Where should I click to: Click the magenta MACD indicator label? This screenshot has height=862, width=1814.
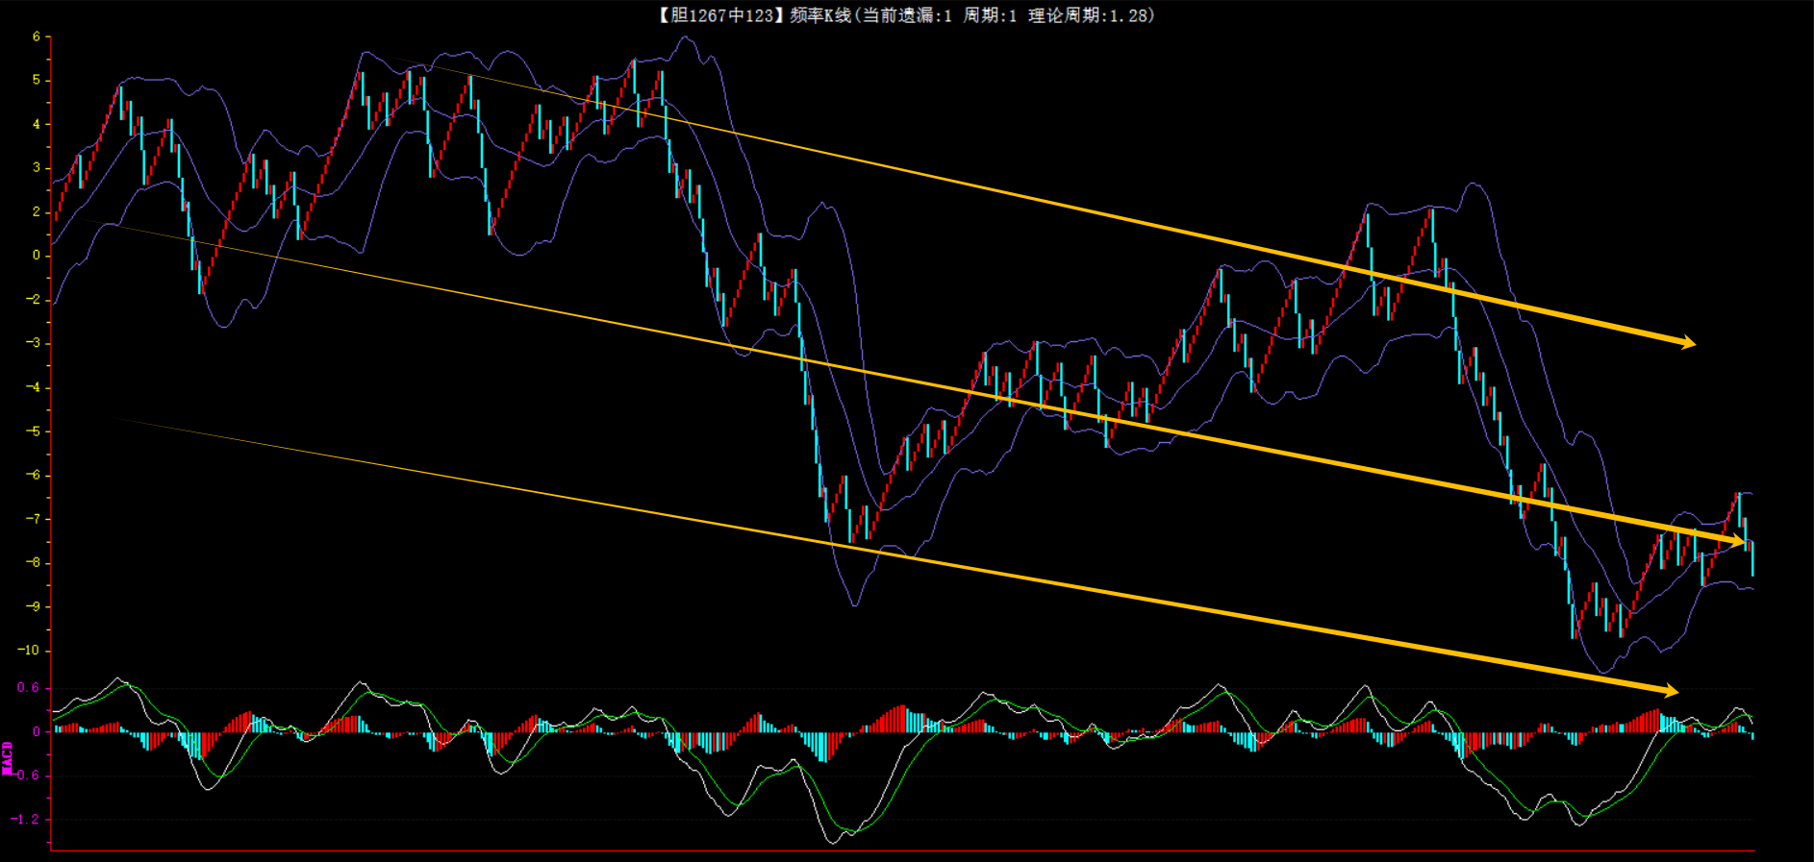(8, 757)
